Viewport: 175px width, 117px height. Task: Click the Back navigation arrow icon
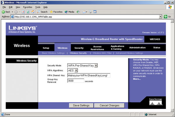pos(3,12)
